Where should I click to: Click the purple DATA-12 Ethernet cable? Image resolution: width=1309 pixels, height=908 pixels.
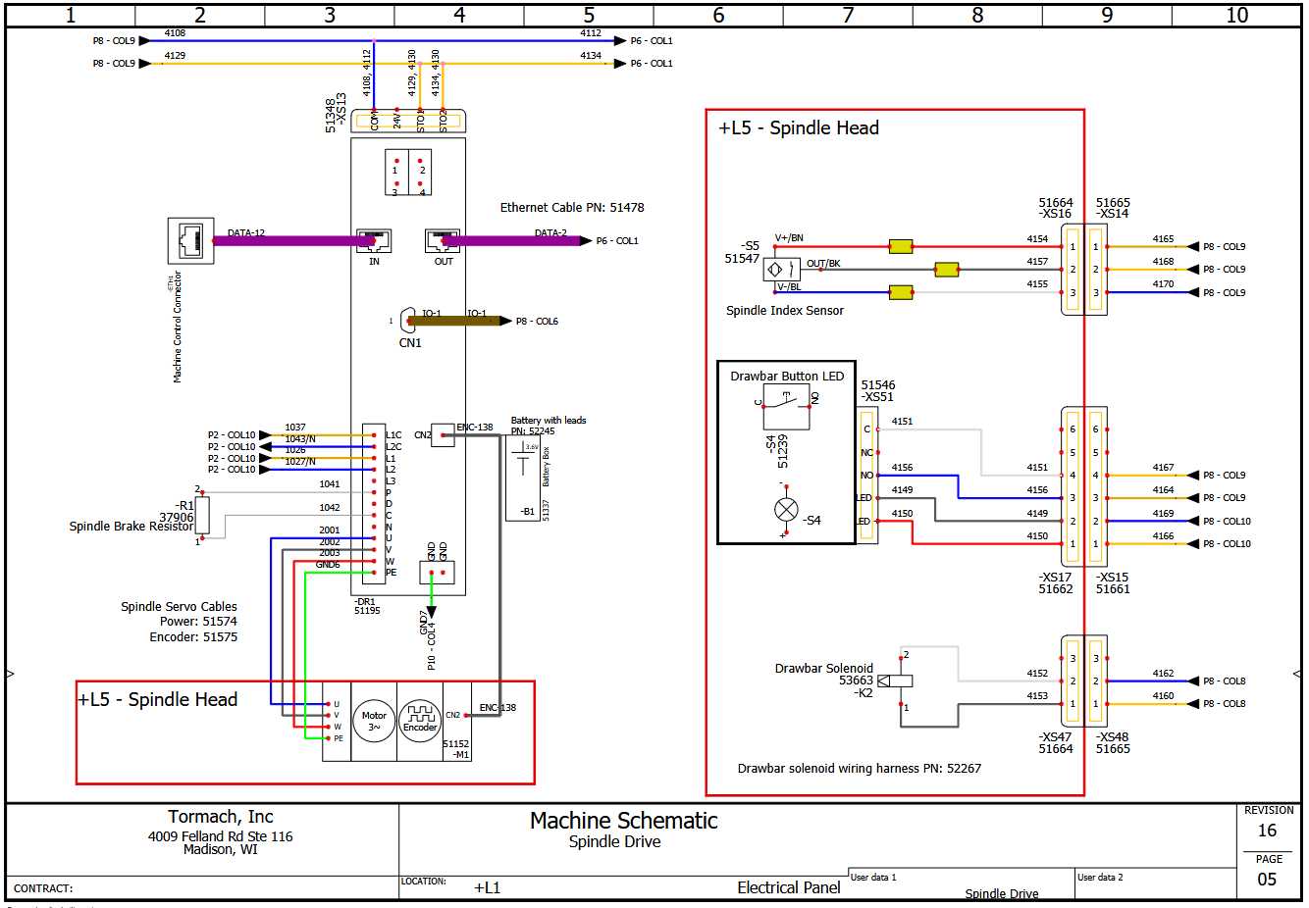pos(285,240)
